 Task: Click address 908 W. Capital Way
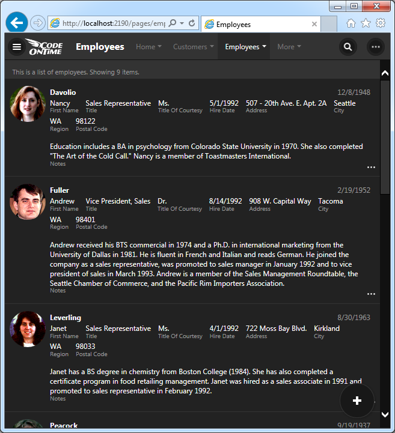pyautogui.click(x=280, y=201)
